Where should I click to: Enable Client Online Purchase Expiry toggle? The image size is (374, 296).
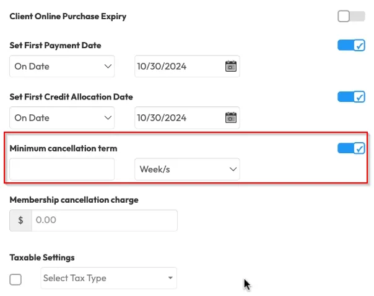[351, 16]
